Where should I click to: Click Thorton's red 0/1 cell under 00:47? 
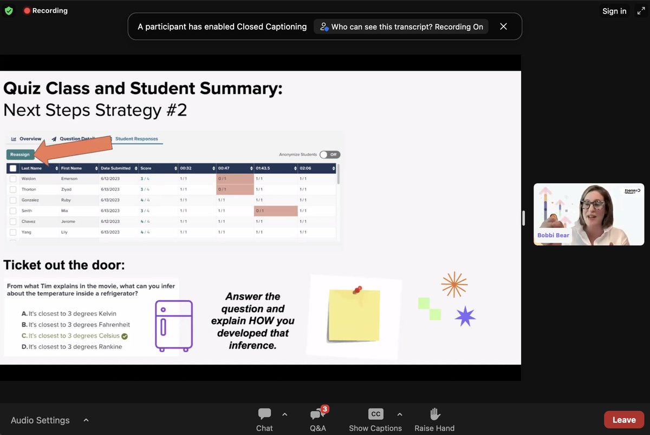(235, 189)
